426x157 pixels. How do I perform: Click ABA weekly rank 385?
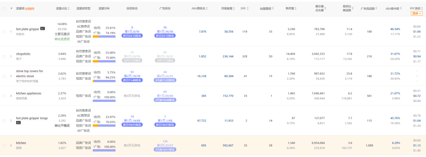point(204,96)
